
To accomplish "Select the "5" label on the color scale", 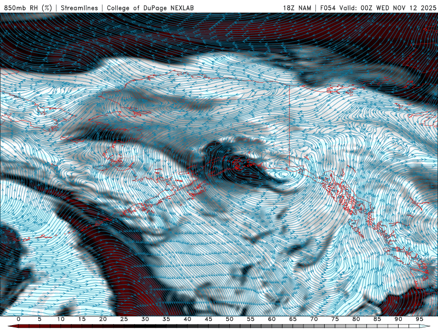I will coord(39,319).
